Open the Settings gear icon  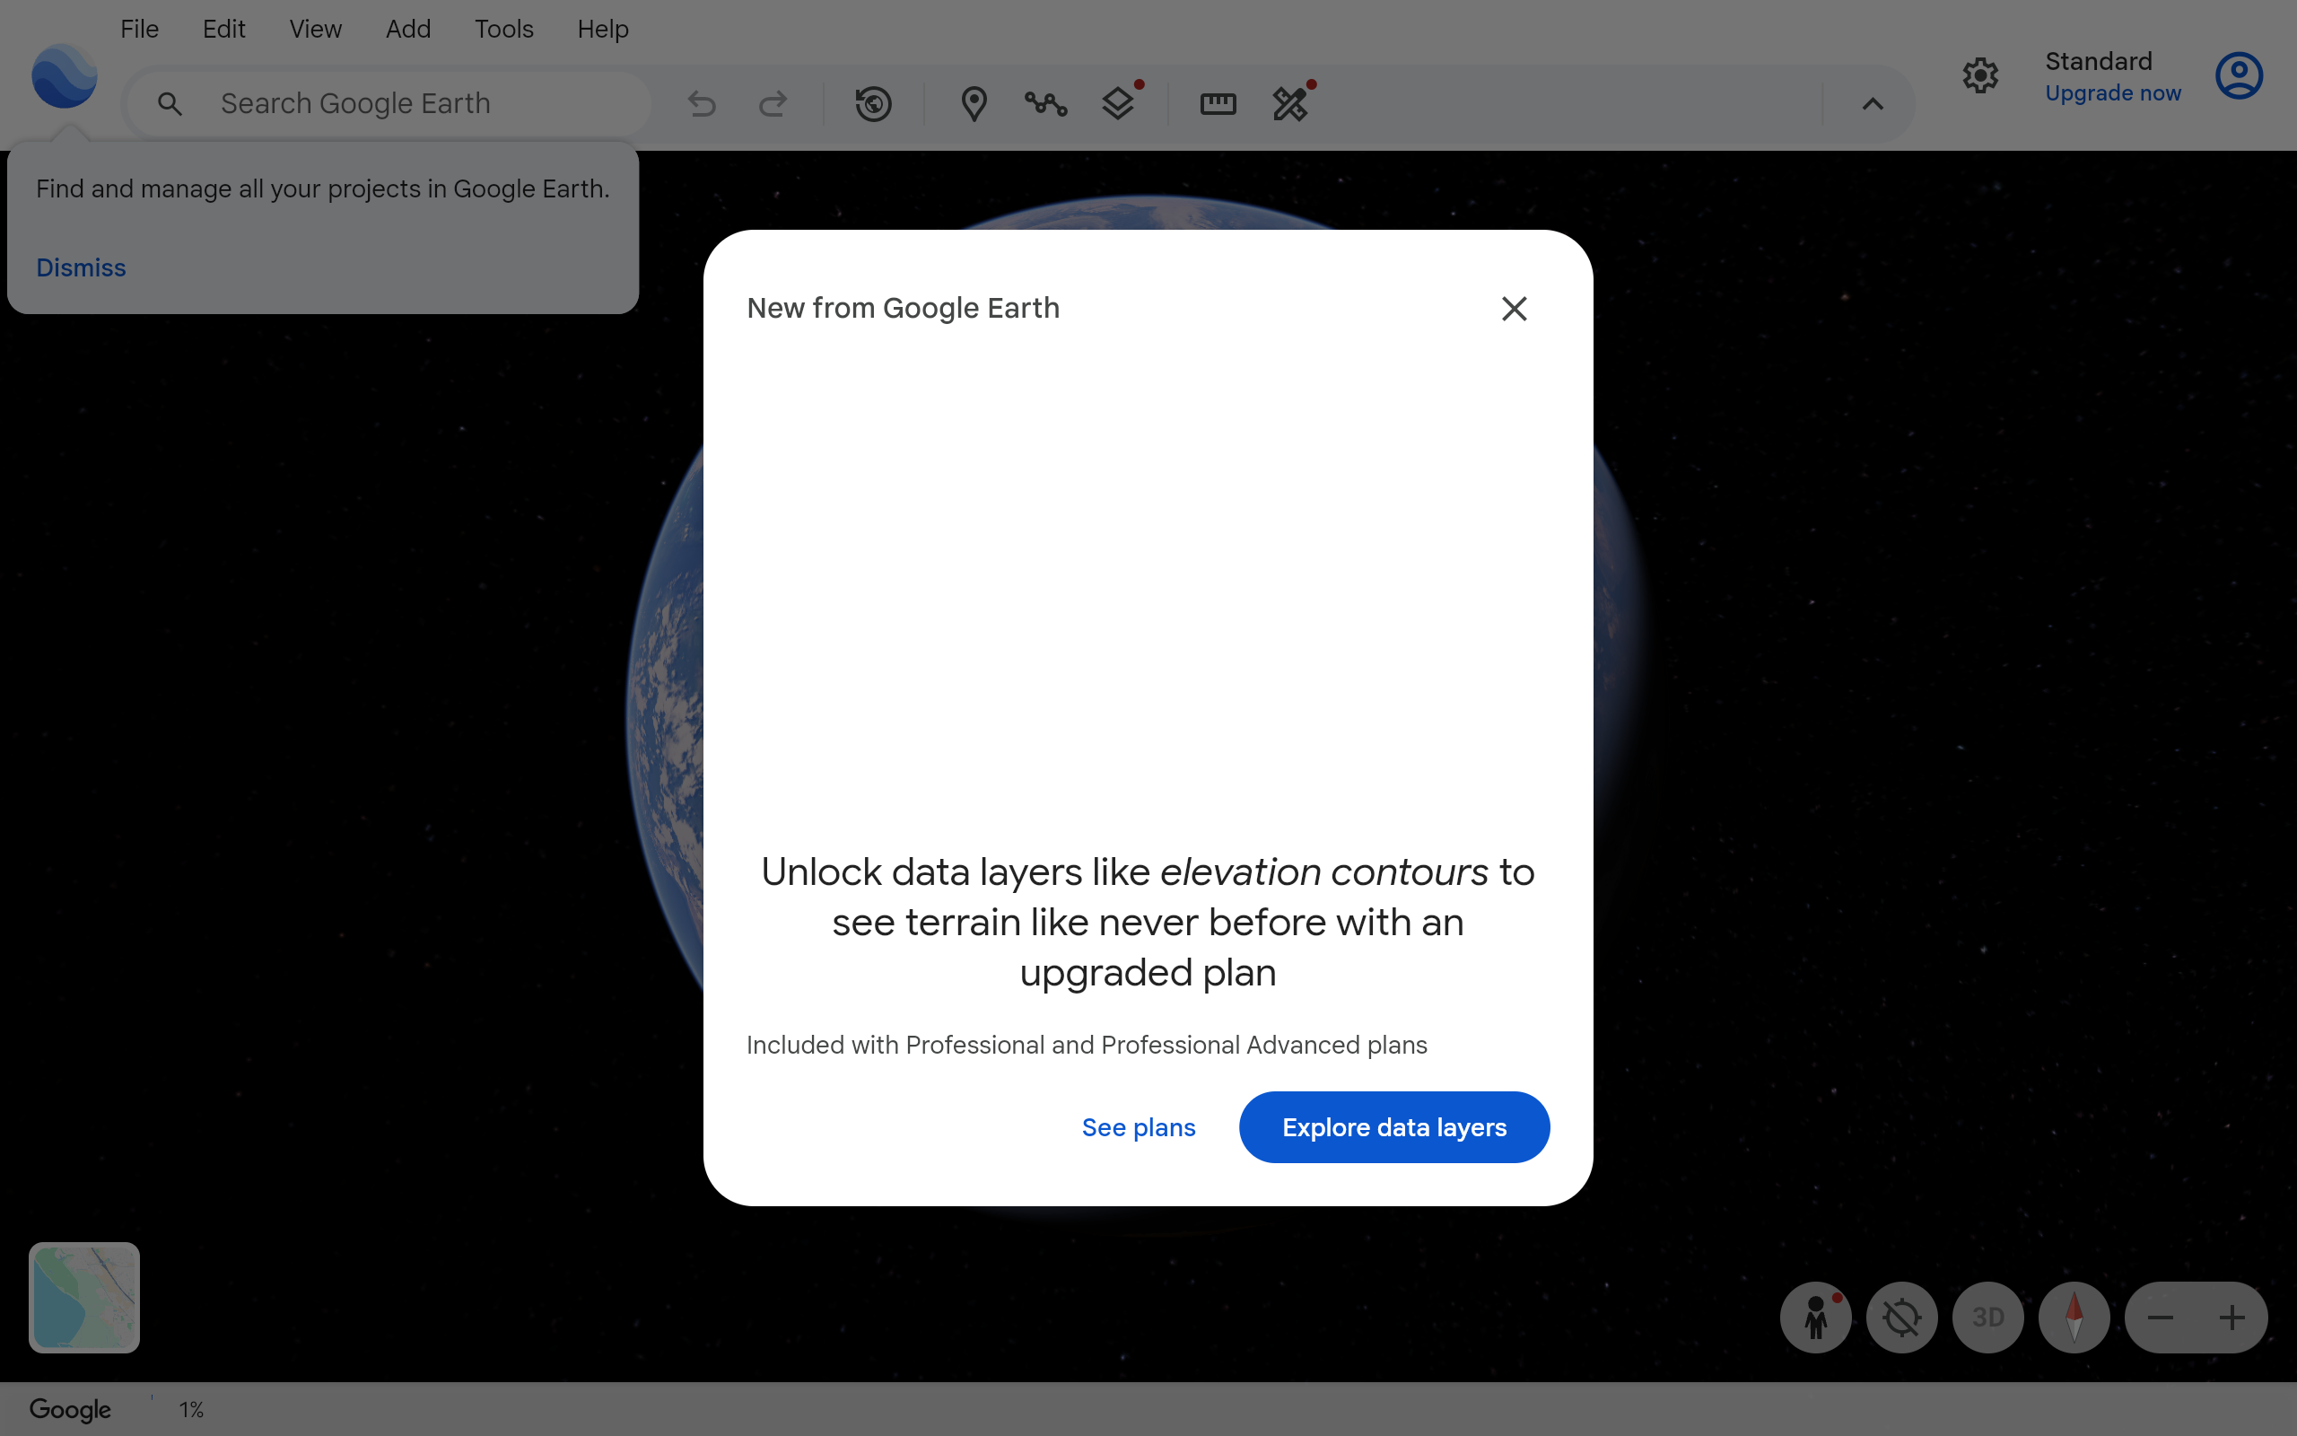point(1980,75)
